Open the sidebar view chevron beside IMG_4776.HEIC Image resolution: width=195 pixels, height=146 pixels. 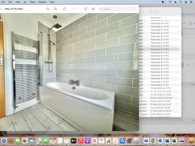1,9
